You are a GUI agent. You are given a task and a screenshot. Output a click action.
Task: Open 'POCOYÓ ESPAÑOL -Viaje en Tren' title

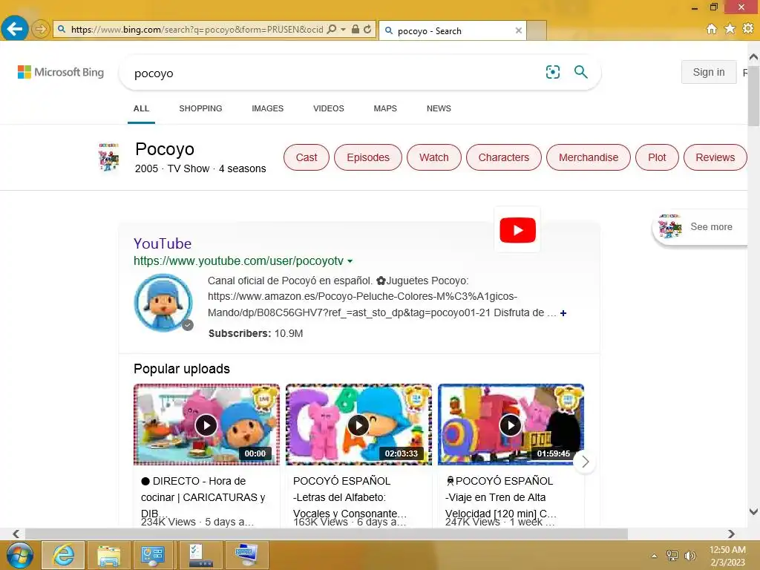[501, 497]
